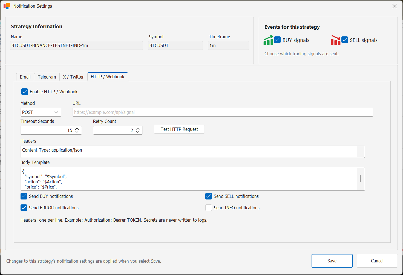
Task: Click the green BUY signals chart icon
Action: coord(268,40)
